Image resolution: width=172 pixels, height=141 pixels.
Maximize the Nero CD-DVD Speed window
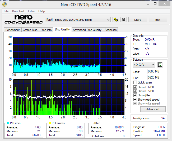[x=155, y=4]
